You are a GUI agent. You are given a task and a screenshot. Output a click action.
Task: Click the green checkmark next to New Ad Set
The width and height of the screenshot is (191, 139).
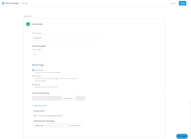pyautogui.click(x=28, y=24)
